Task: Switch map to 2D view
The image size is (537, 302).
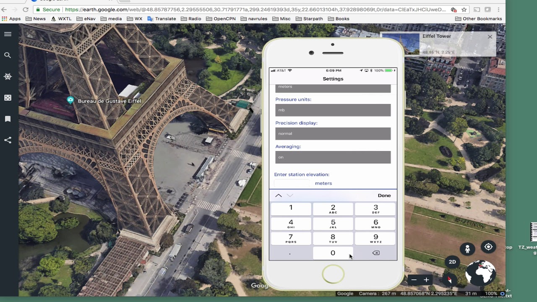Action: (452, 262)
